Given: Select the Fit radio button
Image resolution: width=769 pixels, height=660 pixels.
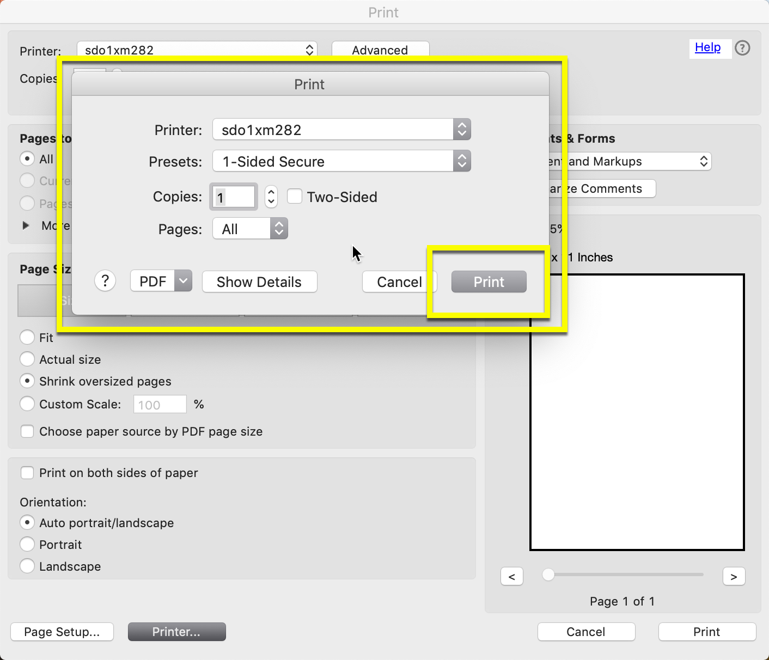Looking at the screenshot, I should click(x=27, y=337).
